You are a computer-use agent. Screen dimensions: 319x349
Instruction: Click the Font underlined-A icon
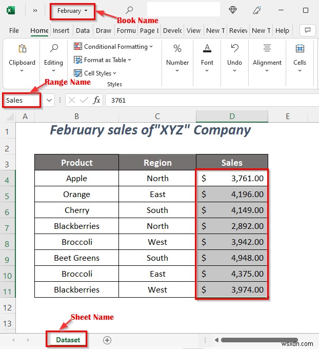point(207,48)
